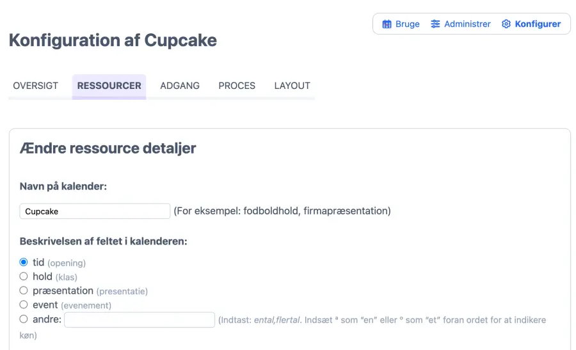Go to the Konfigurer page

pos(538,24)
